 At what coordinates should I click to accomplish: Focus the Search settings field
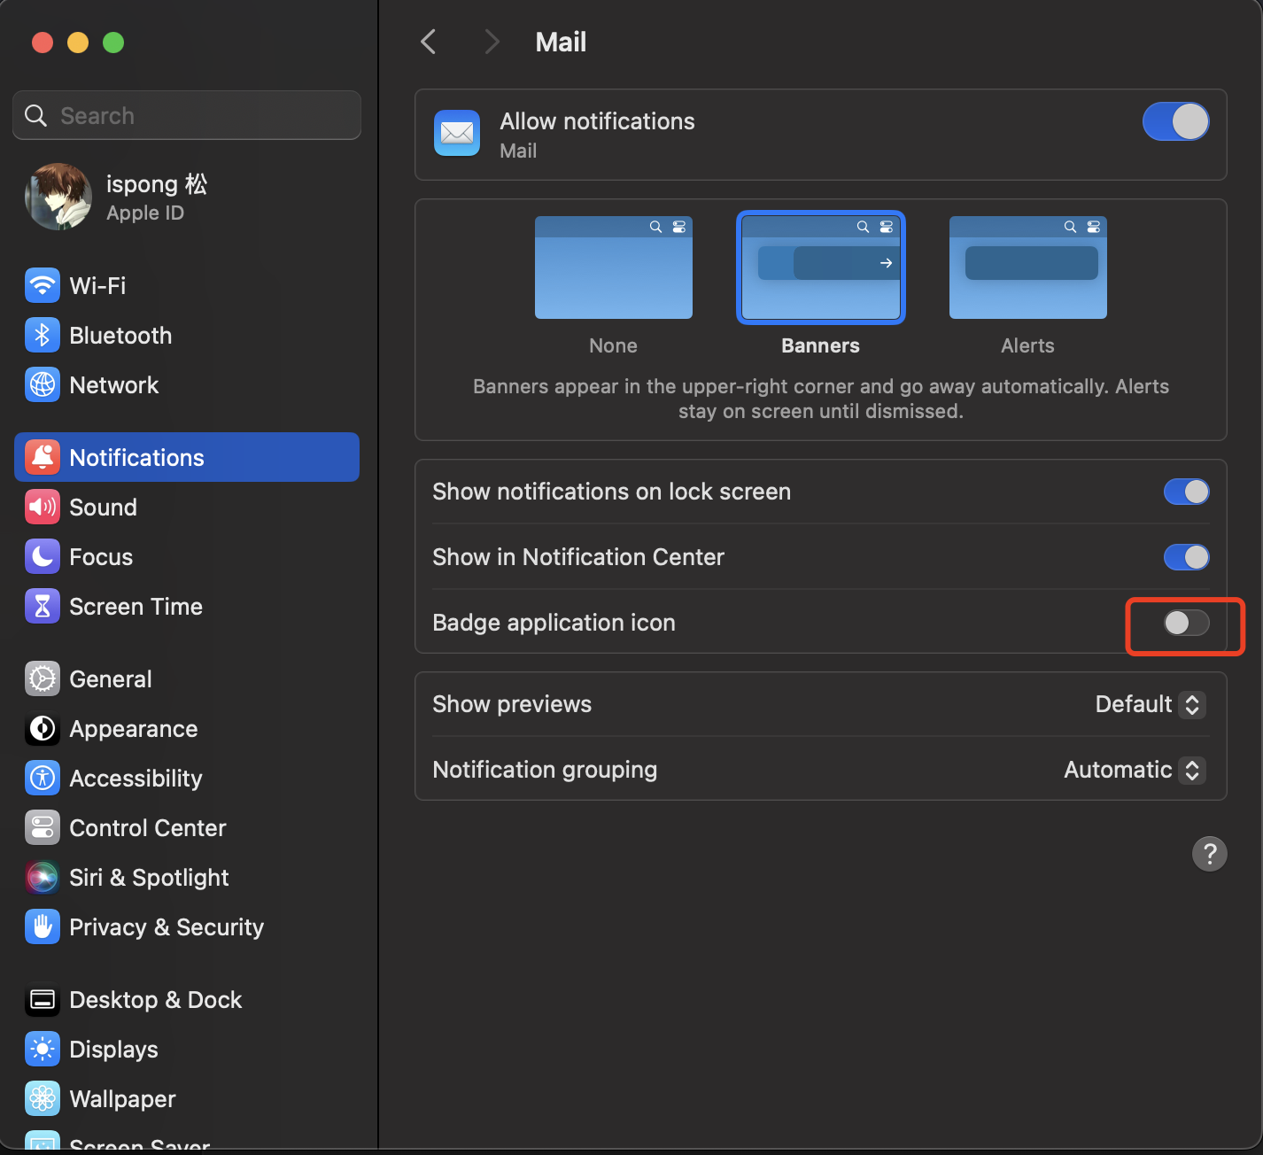187,115
